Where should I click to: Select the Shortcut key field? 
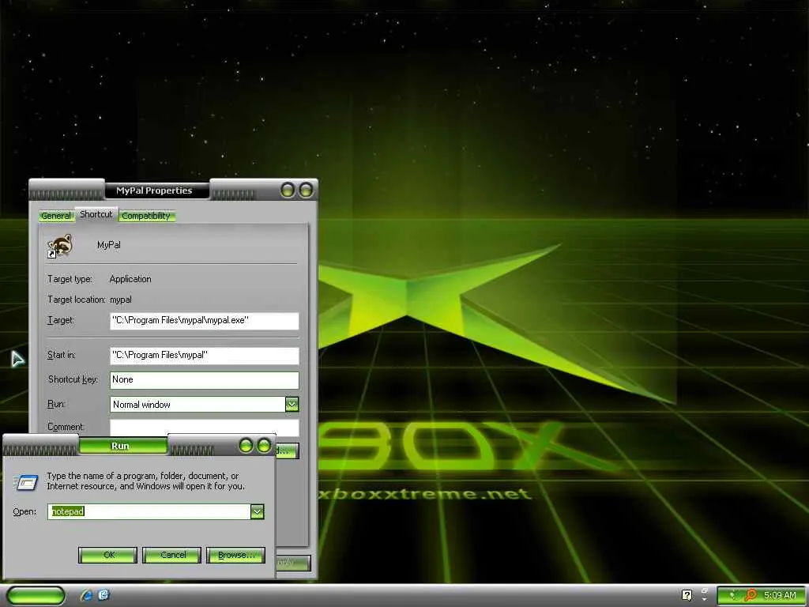pyautogui.click(x=205, y=380)
